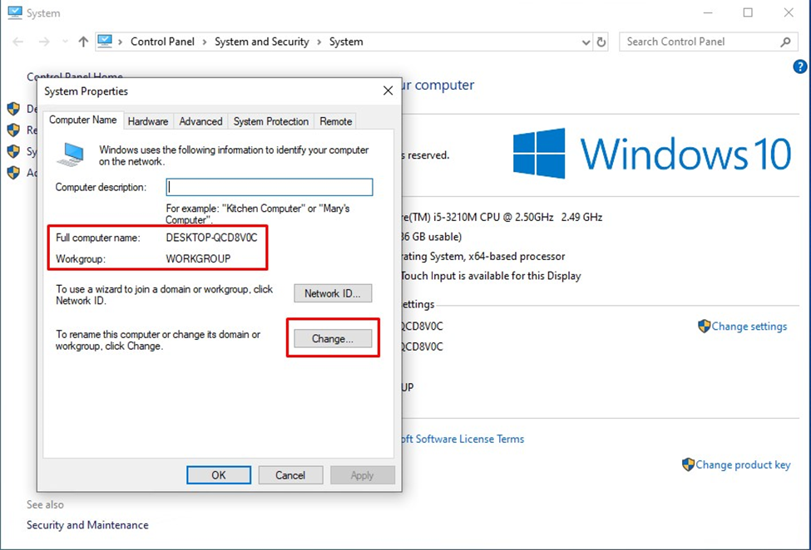This screenshot has height=550, width=811.
Task: Close the System Properties dialog
Action: [387, 91]
